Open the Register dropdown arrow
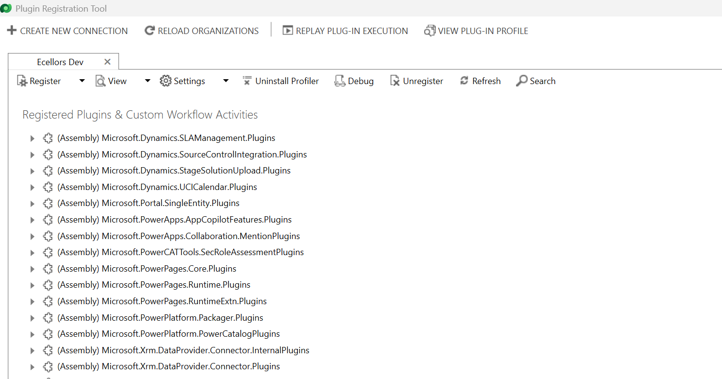722x379 pixels. tap(82, 81)
